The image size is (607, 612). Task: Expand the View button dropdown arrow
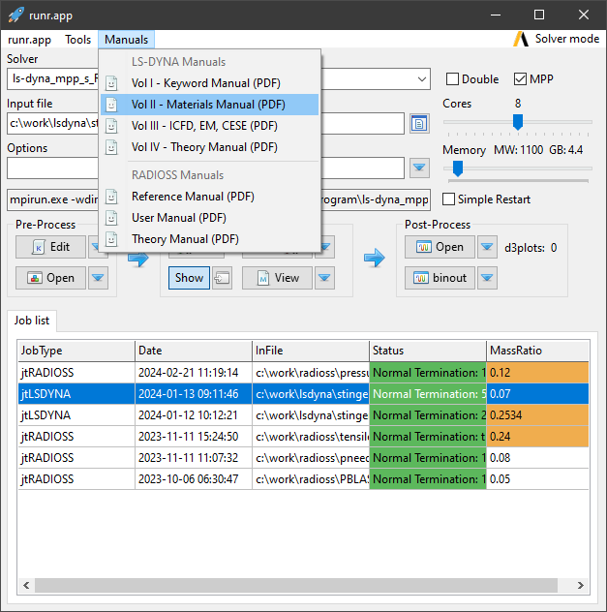tap(324, 278)
